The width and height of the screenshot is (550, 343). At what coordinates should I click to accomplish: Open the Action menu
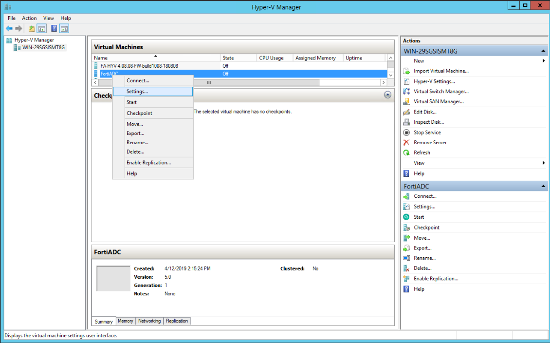tap(29, 18)
